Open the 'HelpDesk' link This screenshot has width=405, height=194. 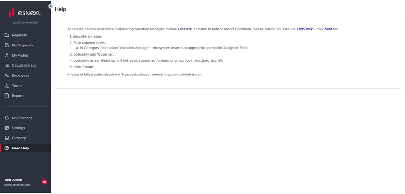click(304, 29)
